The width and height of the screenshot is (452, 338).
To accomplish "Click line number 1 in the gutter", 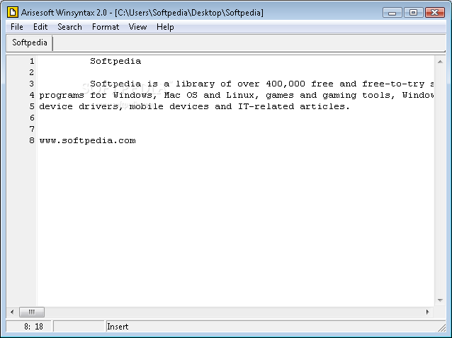I will pyautogui.click(x=32, y=61).
